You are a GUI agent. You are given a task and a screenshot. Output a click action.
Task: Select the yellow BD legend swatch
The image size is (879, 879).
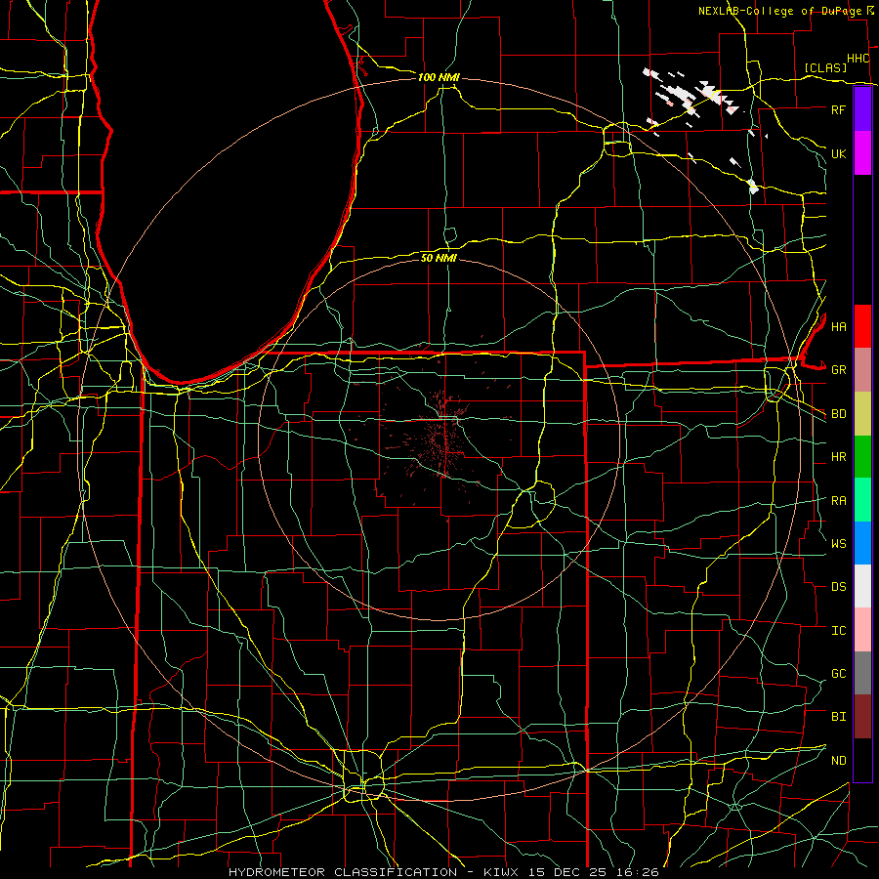pos(862,414)
